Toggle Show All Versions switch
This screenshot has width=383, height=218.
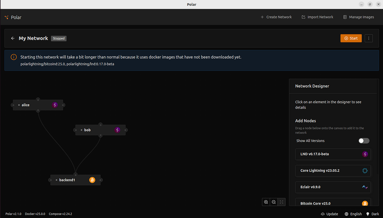[364, 141]
